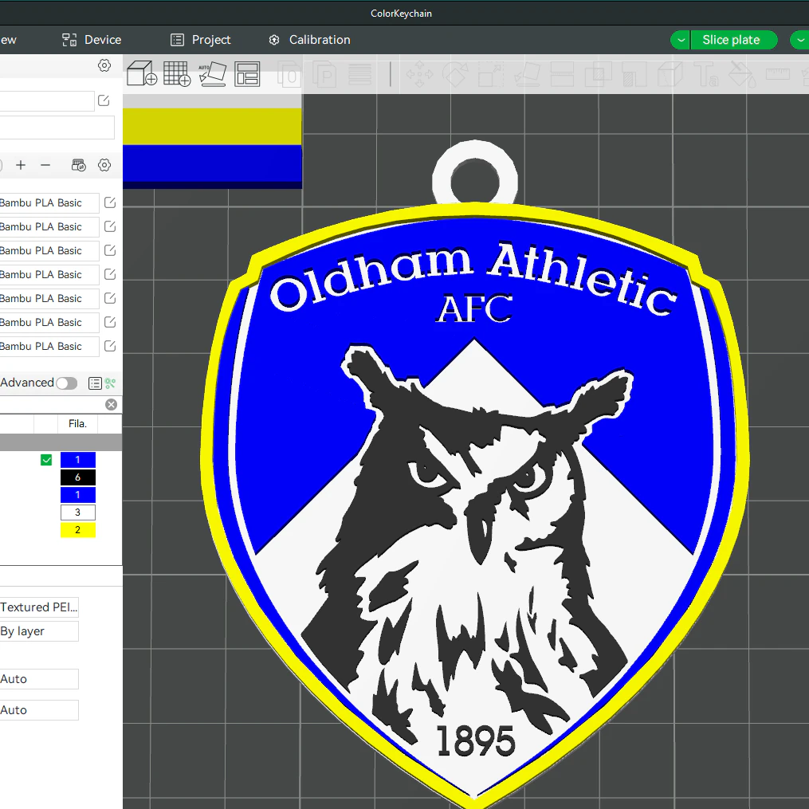Image resolution: width=809 pixels, height=809 pixels.
Task: Open the By layer dropdown
Action: pyautogui.click(x=39, y=630)
